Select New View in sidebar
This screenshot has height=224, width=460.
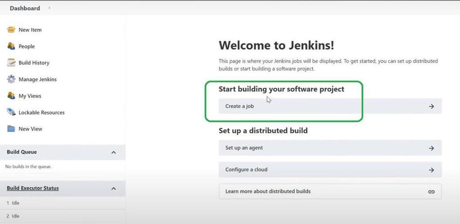[x=31, y=129]
